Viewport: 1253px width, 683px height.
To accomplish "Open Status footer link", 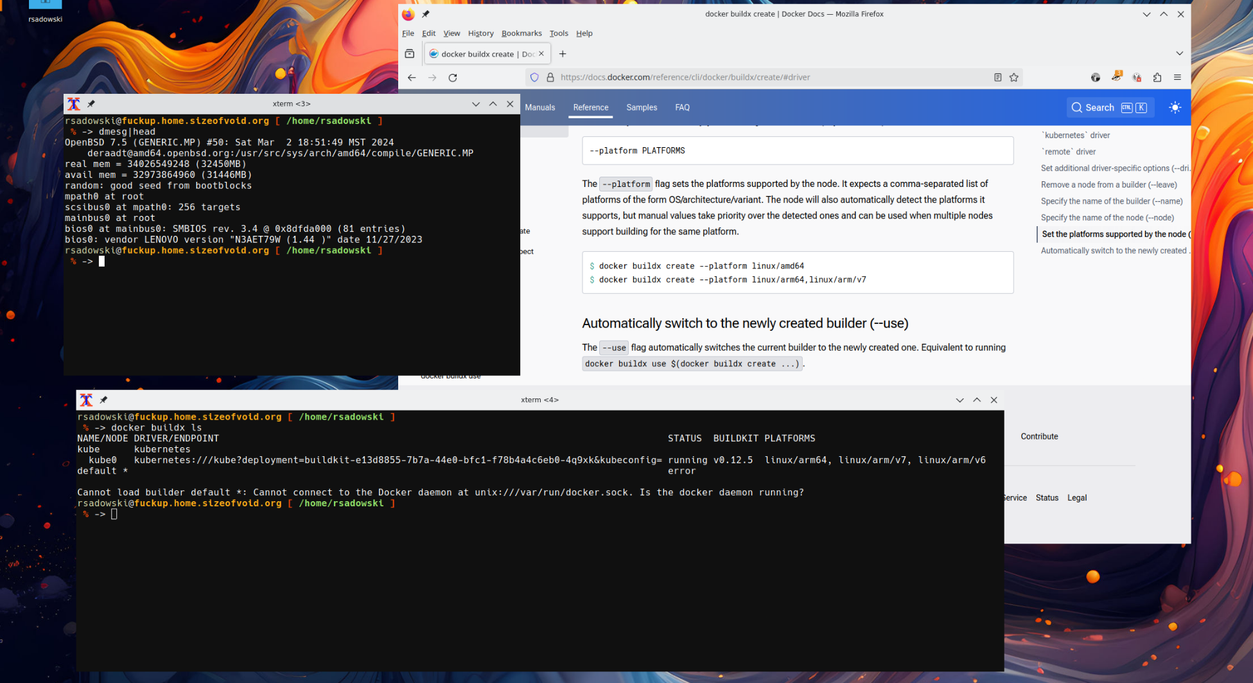I will (x=1047, y=498).
